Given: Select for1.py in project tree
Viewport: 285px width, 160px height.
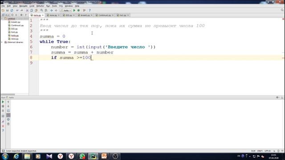Looking at the screenshot, I should click(14, 32).
